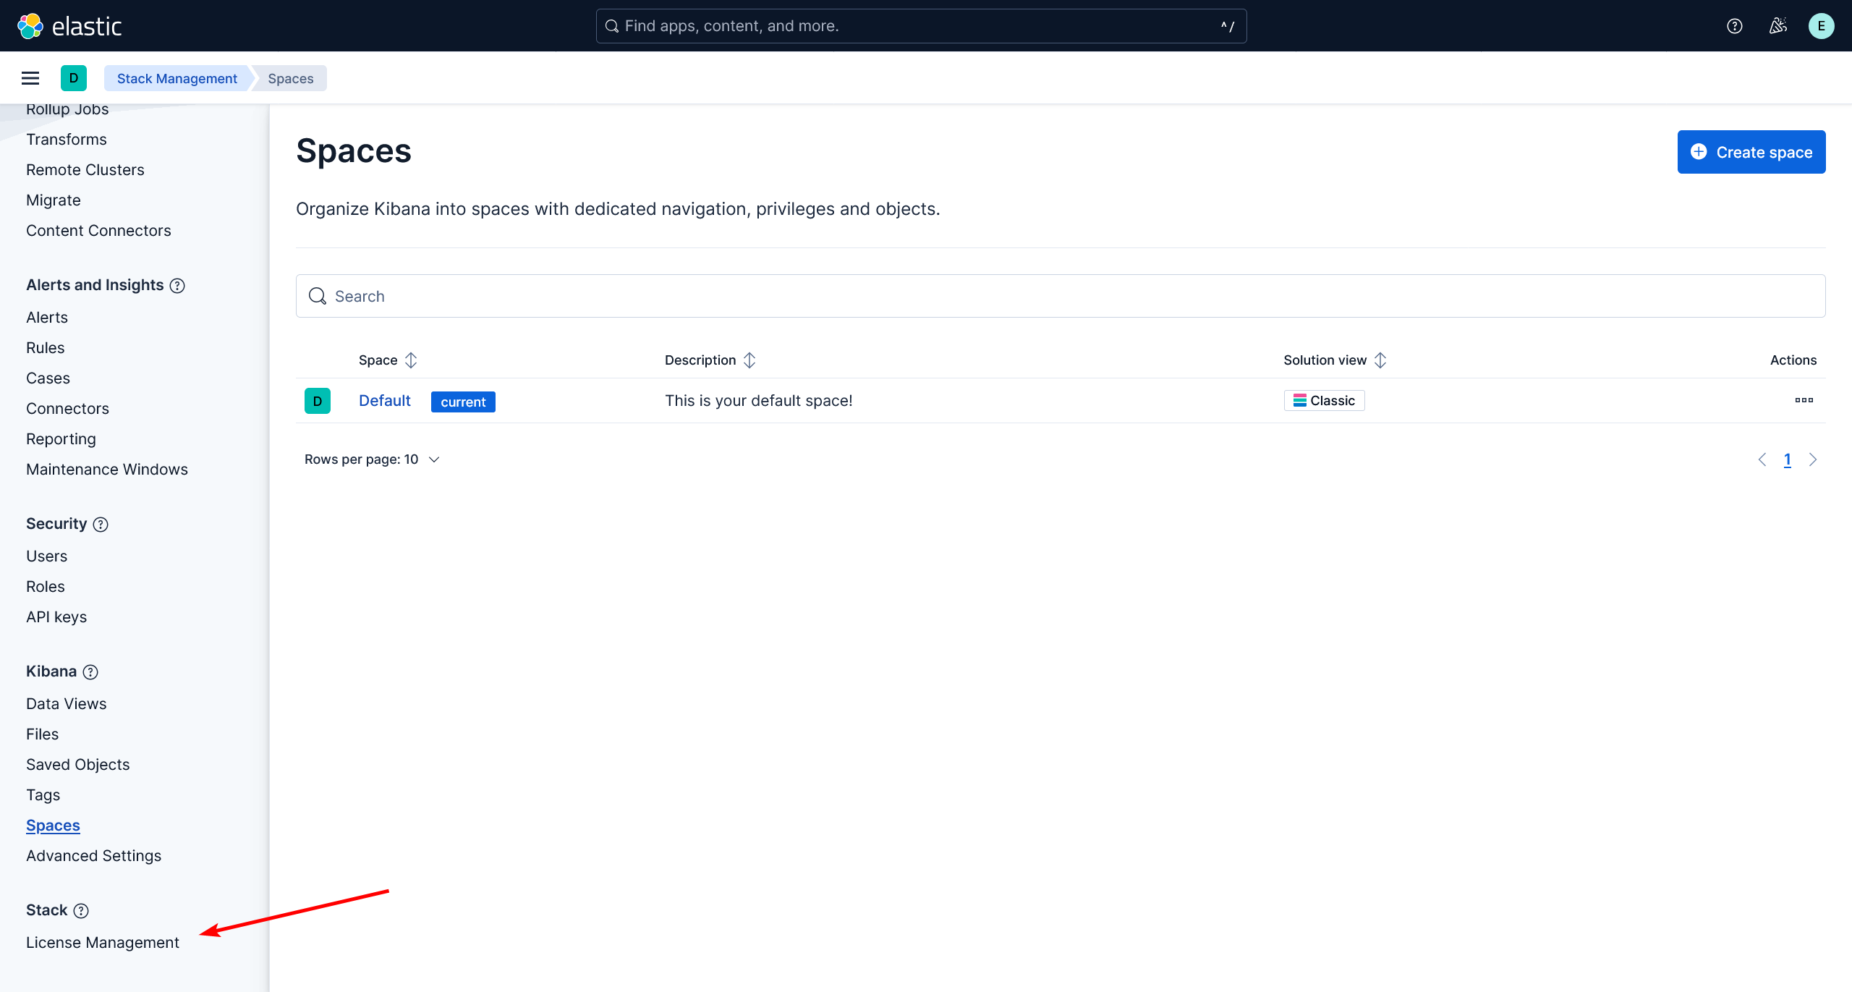Viewport: 1852px width, 992px height.
Task: Open user avatar E menu
Action: tap(1821, 26)
